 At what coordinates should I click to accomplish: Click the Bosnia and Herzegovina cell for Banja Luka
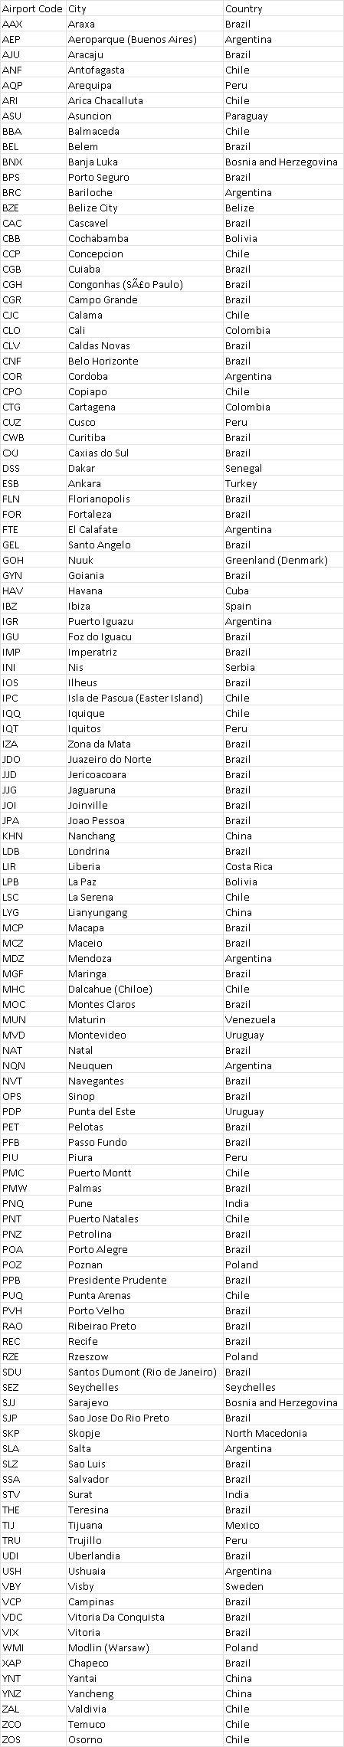[283, 162]
